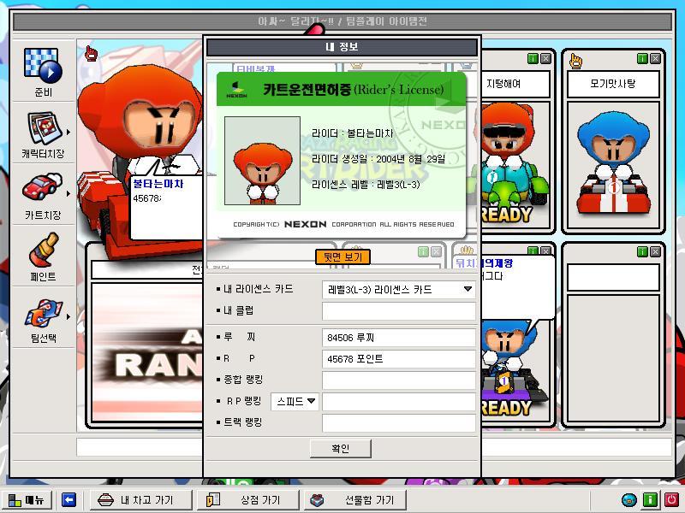685x513 pixels.
Task: Click the globe icon in the bottom bar
Action: [629, 499]
